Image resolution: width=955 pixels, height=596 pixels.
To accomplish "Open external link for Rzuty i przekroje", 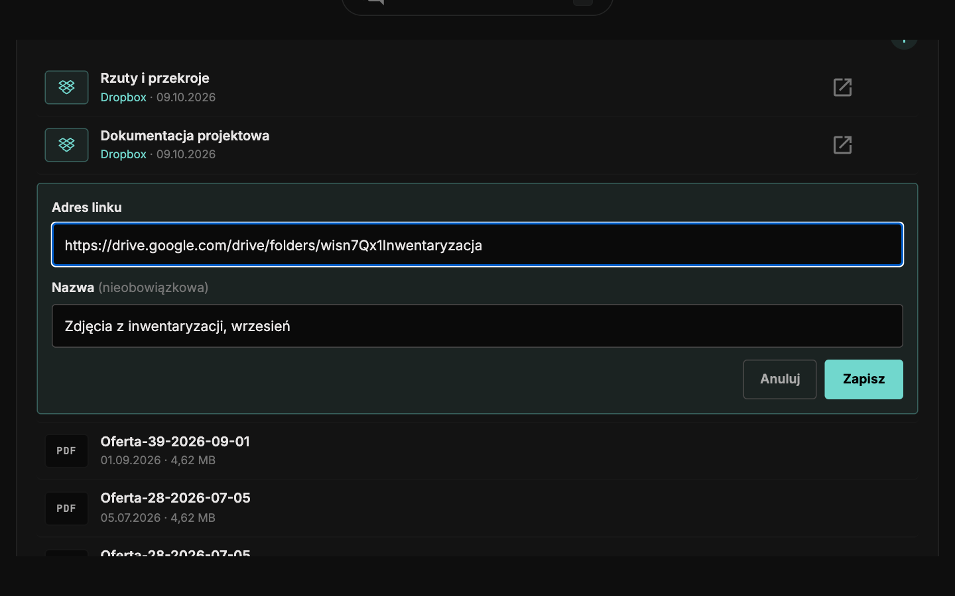I will pos(842,87).
